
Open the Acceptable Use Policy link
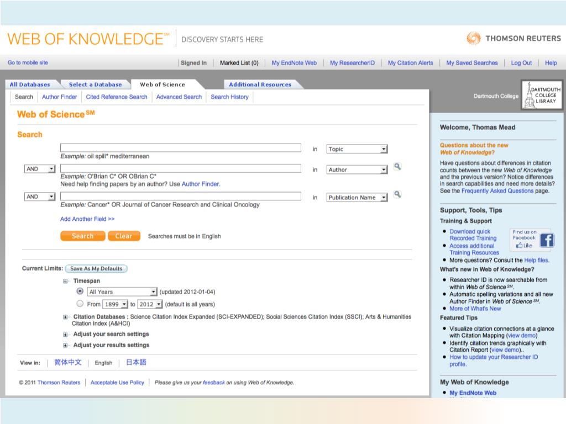click(x=117, y=383)
